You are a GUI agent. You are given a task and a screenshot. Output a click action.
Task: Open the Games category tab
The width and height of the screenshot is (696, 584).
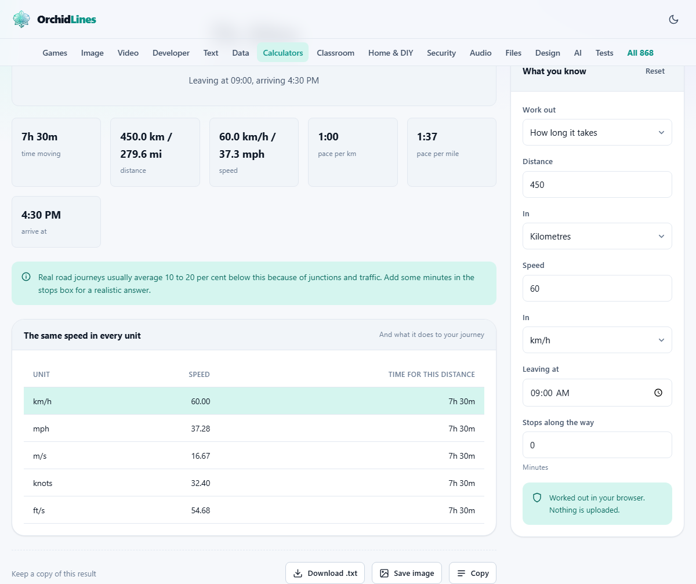[55, 53]
